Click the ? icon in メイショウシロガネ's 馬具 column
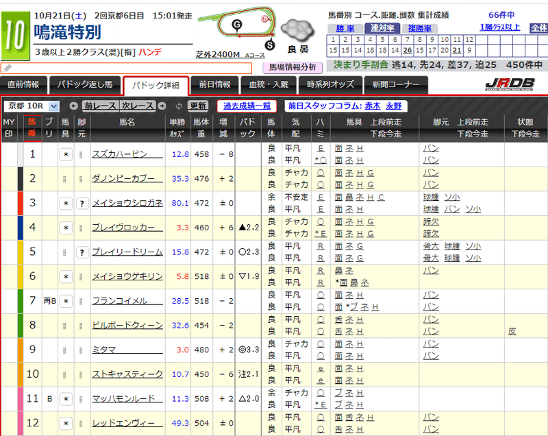 point(82,203)
